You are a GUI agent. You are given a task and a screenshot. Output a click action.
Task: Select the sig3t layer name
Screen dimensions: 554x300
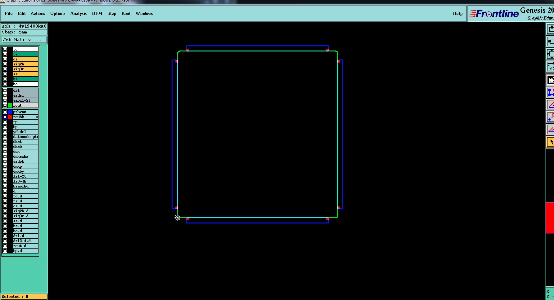[x=25, y=69]
